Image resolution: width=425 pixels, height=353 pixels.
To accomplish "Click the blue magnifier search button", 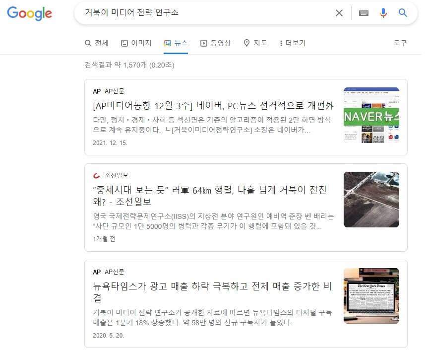I will (403, 13).
